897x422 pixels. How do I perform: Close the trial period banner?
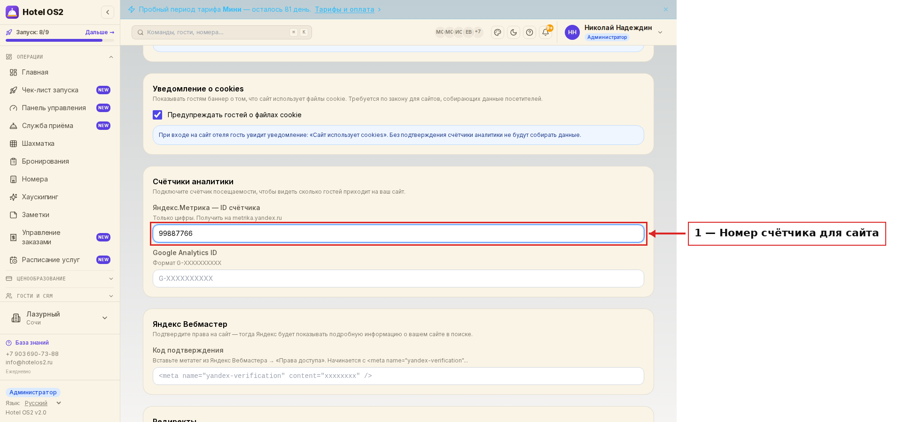[666, 9]
